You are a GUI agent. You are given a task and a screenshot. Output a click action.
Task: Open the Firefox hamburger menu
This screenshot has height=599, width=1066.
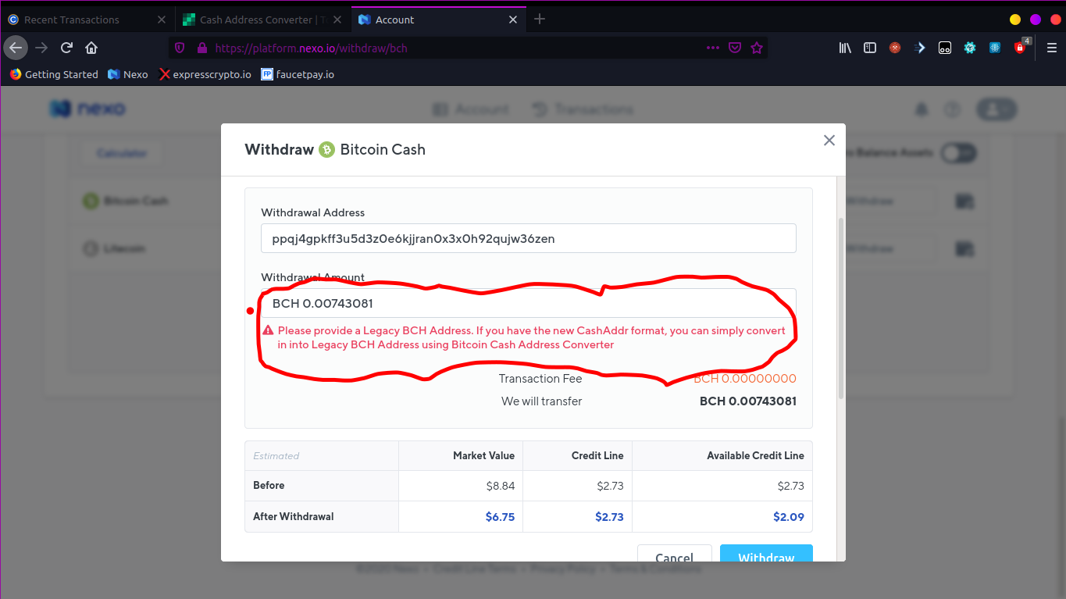pyautogui.click(x=1052, y=48)
